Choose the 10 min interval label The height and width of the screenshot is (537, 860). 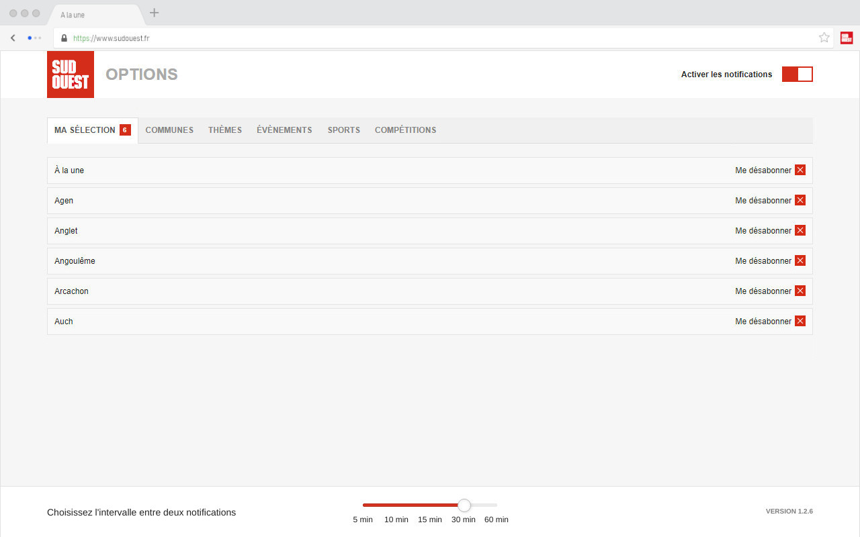coord(396,520)
